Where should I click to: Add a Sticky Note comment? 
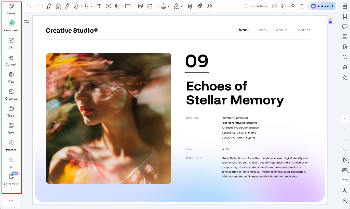(141, 6)
